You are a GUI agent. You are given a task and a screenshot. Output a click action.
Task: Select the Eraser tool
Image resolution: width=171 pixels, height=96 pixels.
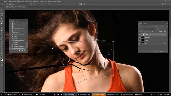coord(2,32)
